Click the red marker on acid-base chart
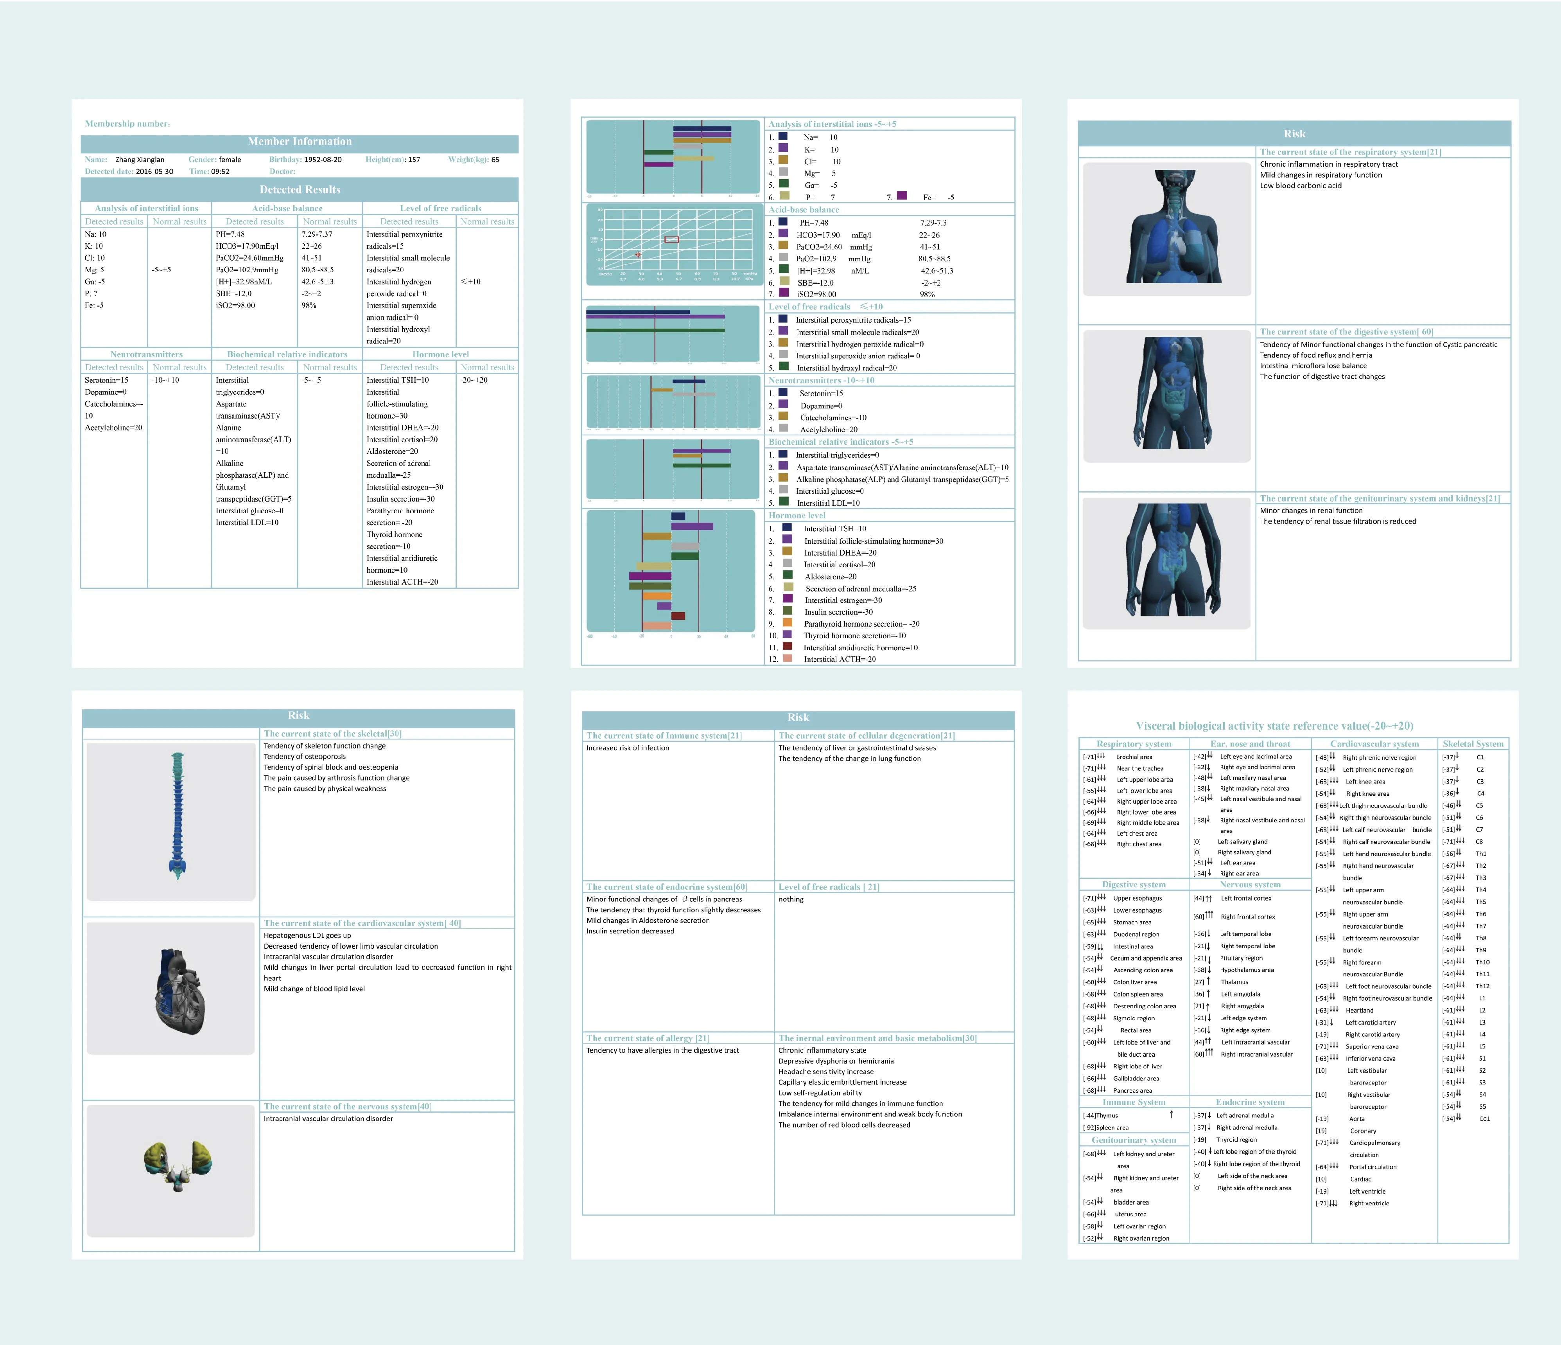1561x1345 pixels. tap(638, 255)
